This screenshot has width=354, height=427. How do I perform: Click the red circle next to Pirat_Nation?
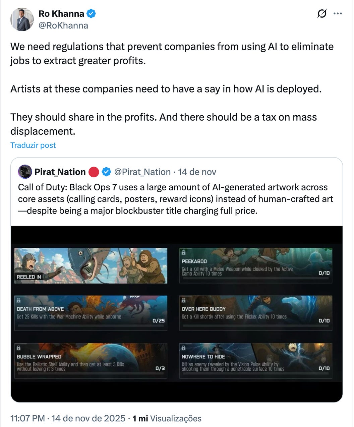point(94,172)
